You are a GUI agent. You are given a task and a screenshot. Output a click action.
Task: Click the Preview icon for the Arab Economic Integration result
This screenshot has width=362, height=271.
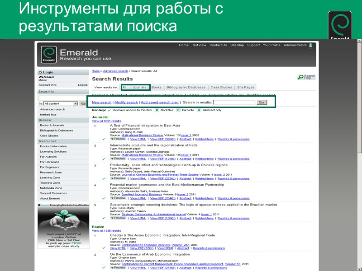[x=117, y=267]
